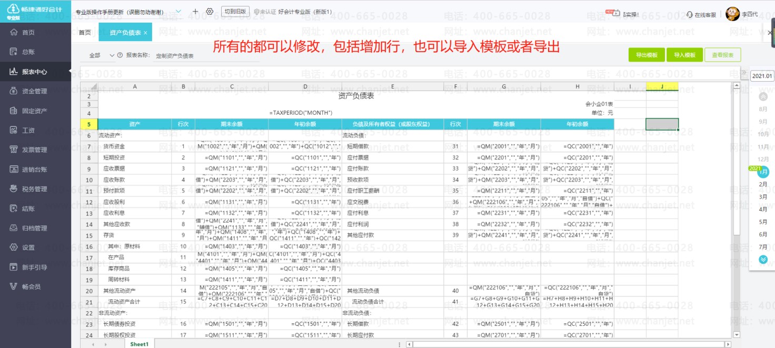The width and height of the screenshot is (775, 348).
Task: Select the Sheet1 worksheet tab
Action: coord(140,344)
